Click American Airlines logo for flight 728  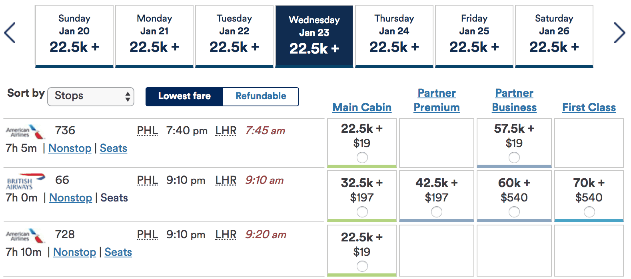coord(25,235)
